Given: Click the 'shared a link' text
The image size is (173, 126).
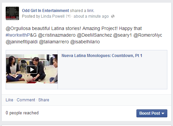Looking at the screenshot, I should click(82, 11).
